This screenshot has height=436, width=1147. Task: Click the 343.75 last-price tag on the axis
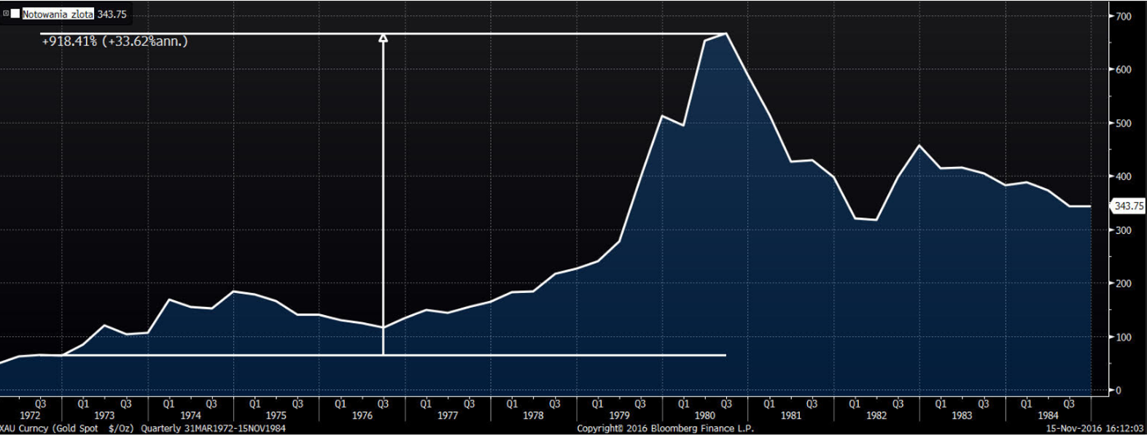1128,206
